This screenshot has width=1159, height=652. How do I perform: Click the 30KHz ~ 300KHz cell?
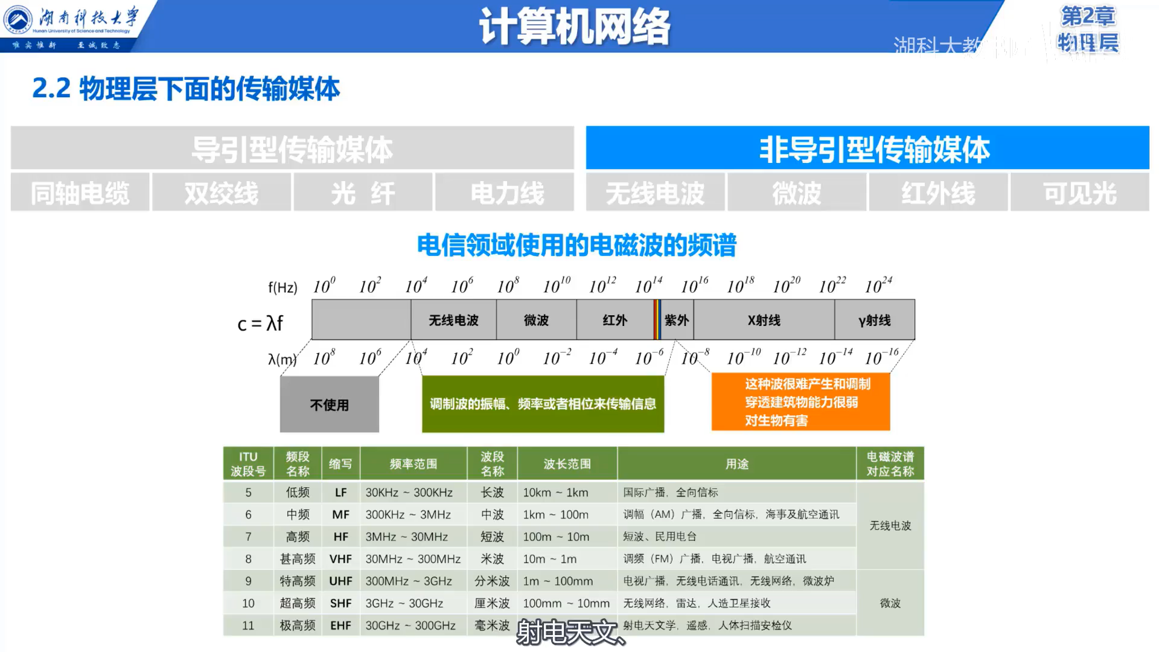(413, 493)
